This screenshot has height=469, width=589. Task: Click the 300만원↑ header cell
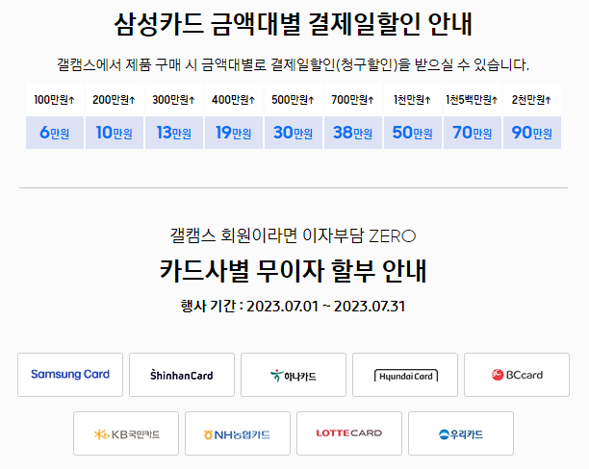tap(174, 100)
